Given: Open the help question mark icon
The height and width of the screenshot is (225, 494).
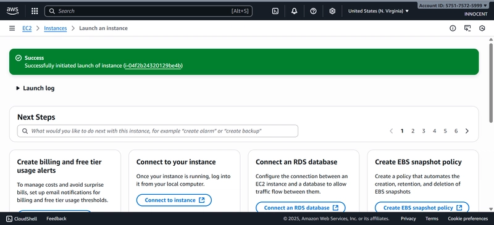Looking at the screenshot, I should [x=313, y=11].
